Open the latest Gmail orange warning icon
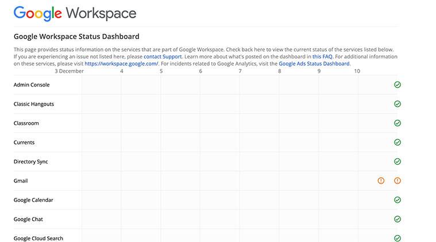The image size is (436, 242). (x=398, y=181)
